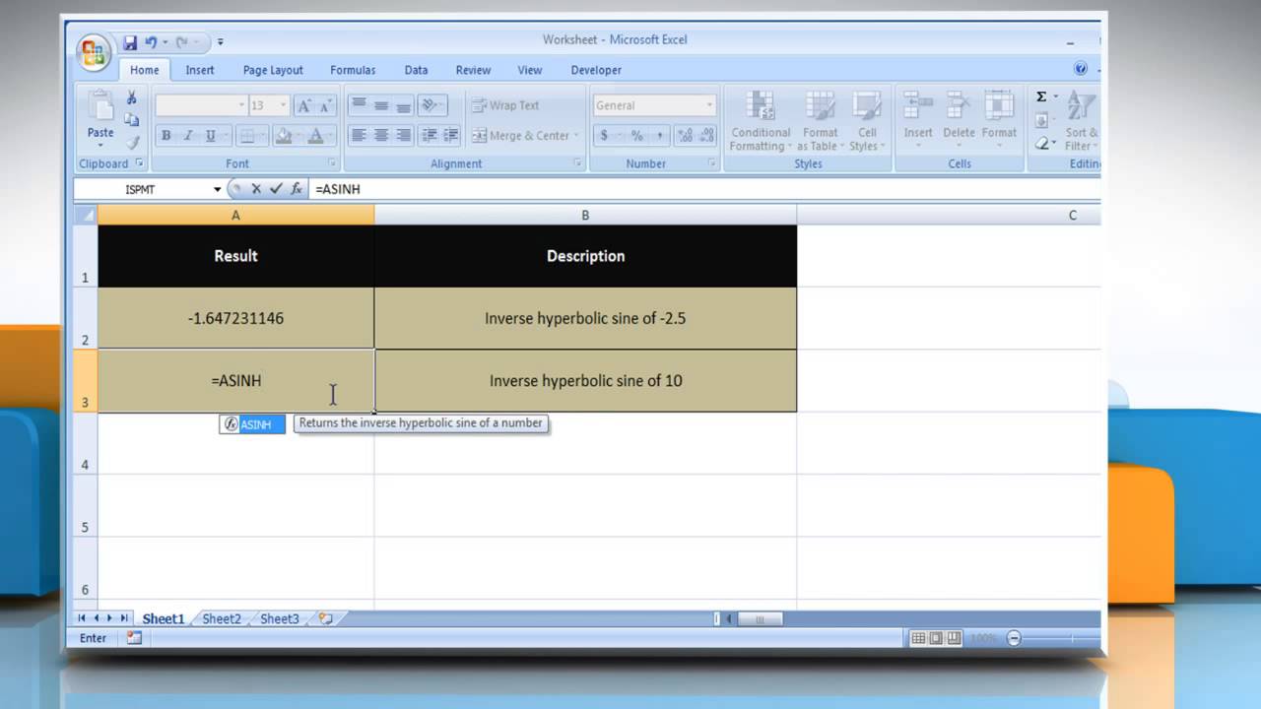This screenshot has width=1261, height=709.
Task: Decrease the cell indent
Action: (x=430, y=136)
